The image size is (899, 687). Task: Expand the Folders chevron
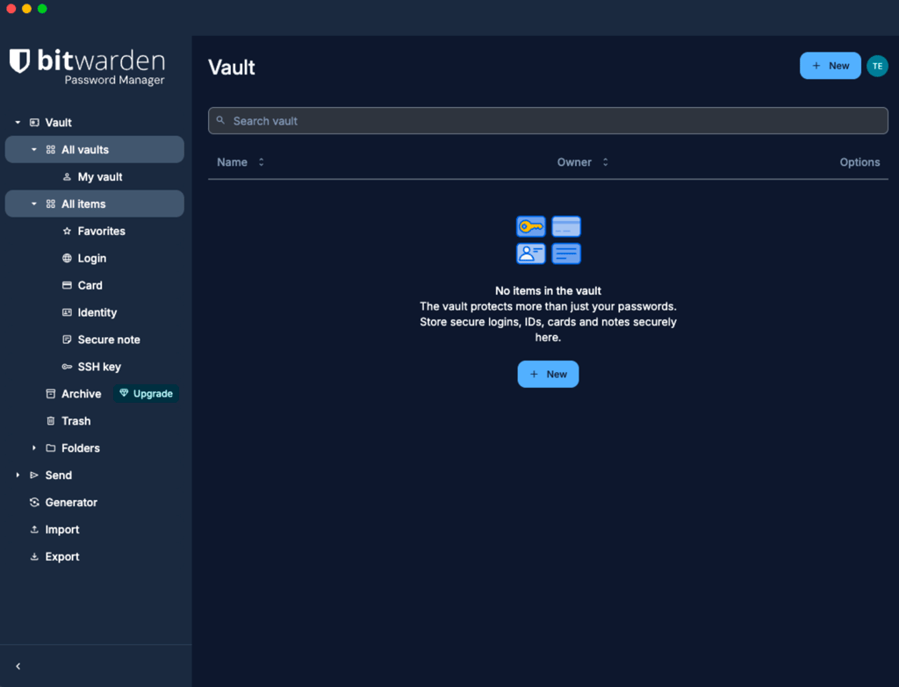coord(34,448)
